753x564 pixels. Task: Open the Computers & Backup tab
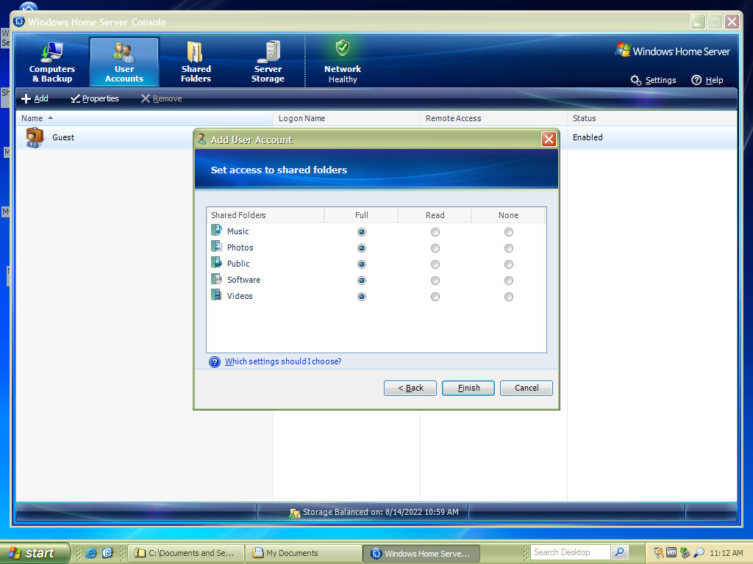pyautogui.click(x=51, y=62)
